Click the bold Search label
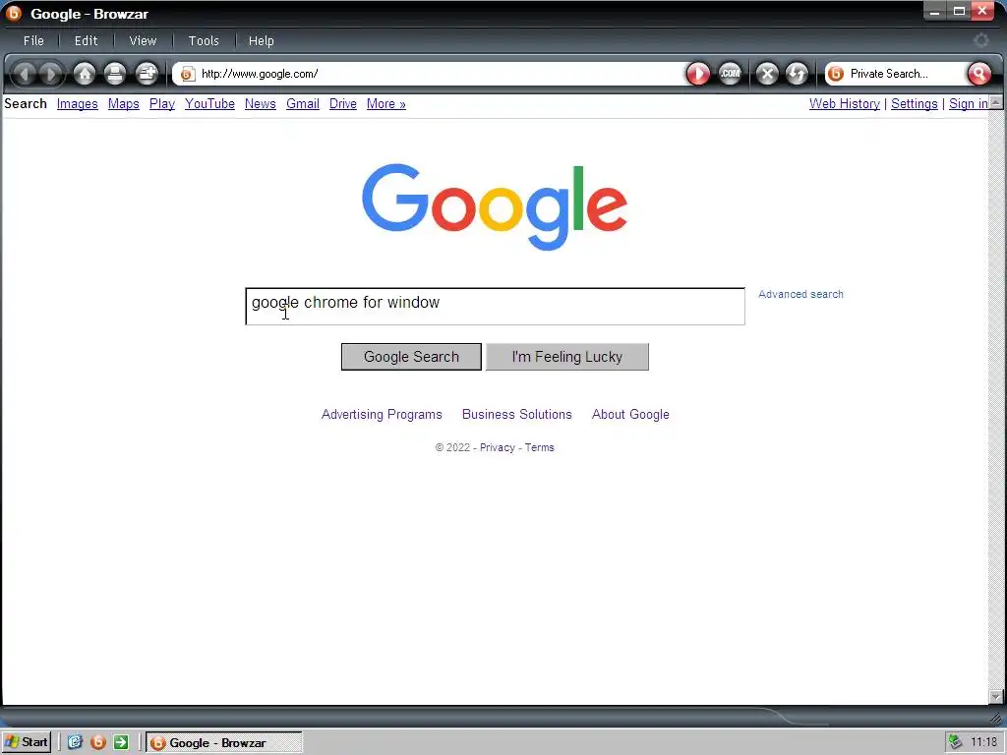Screen dimensions: 1007x755 26,104
